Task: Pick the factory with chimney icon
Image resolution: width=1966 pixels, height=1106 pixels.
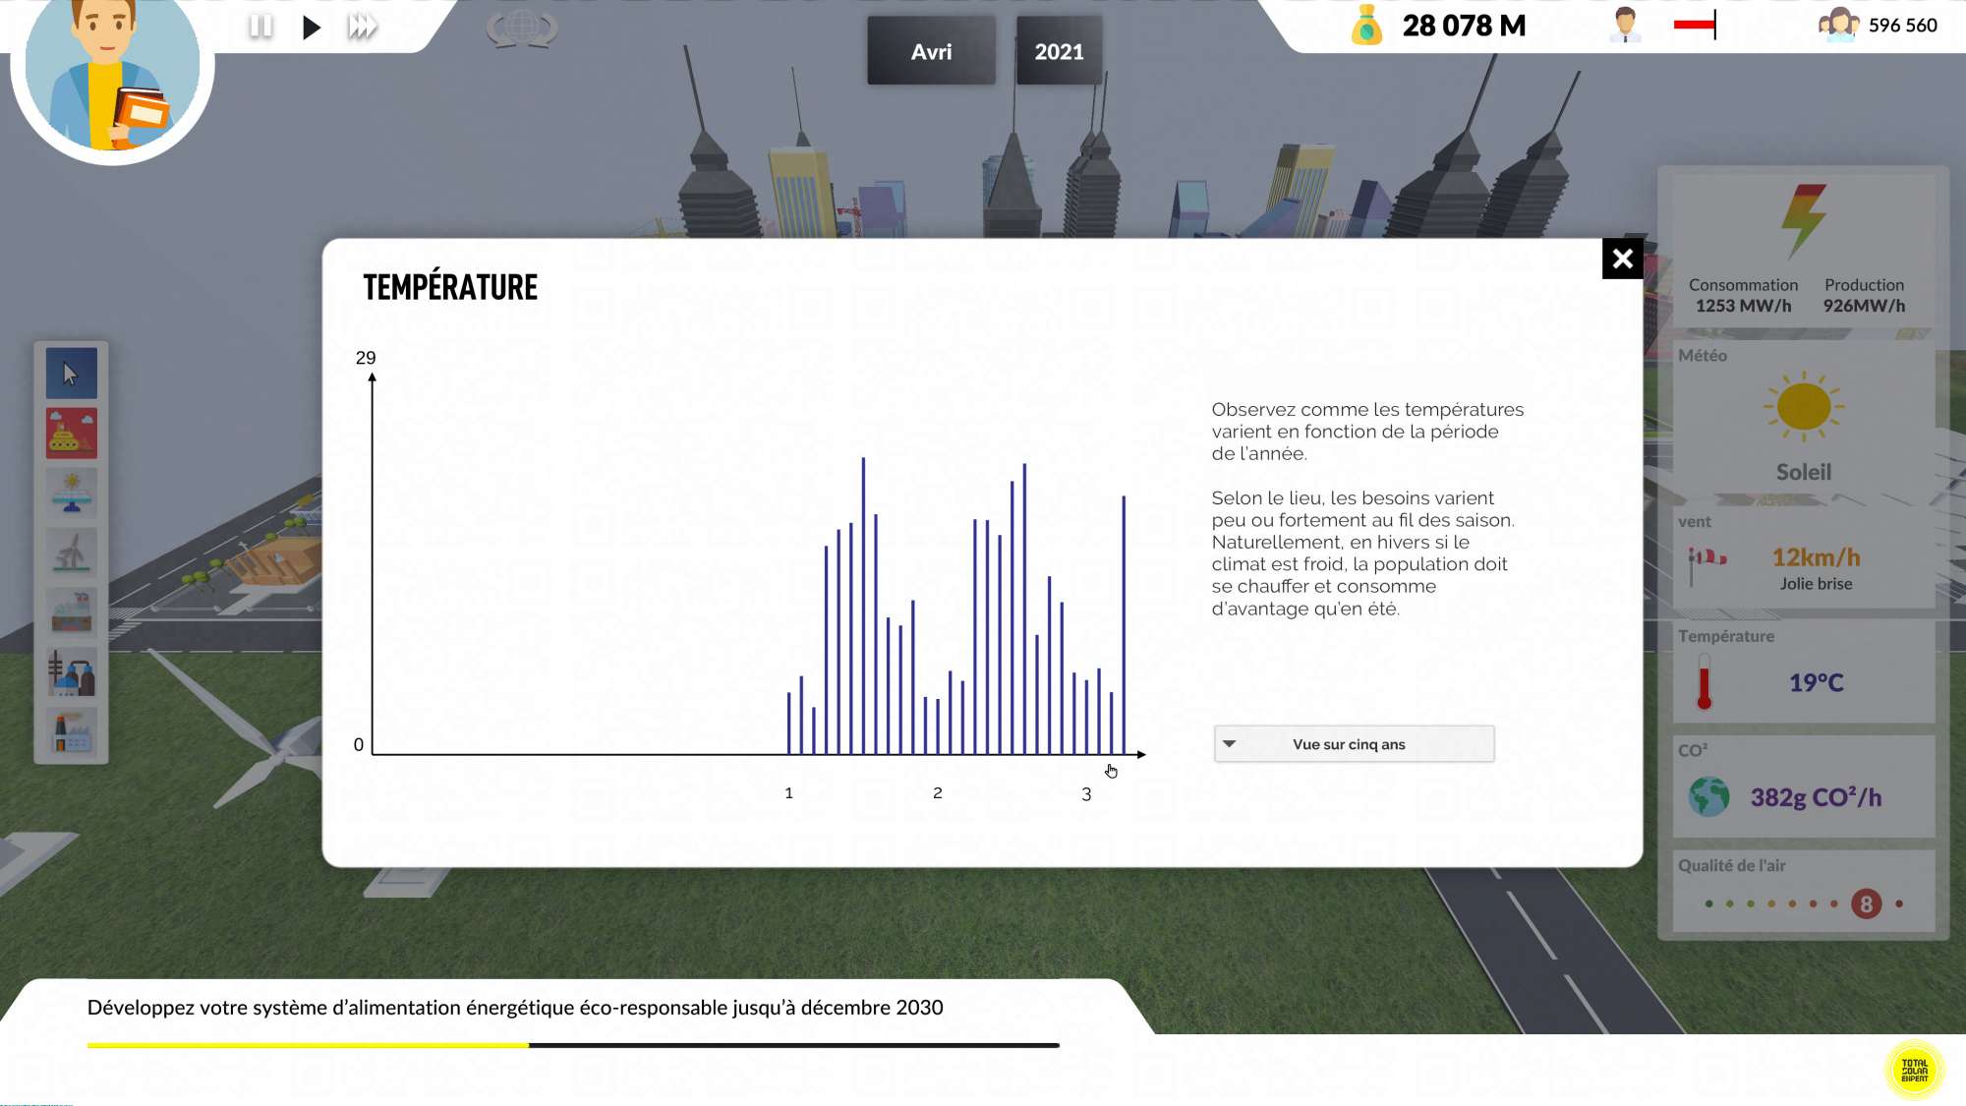Action: click(x=71, y=732)
